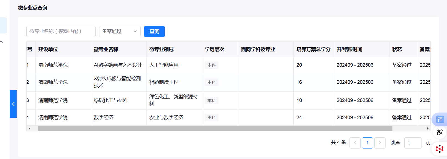Focus the 微专业名称 search input field

click(61, 32)
